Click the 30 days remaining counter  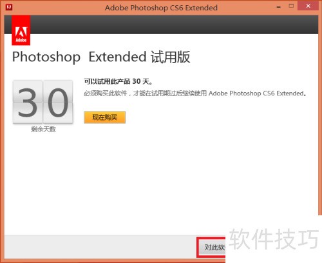tap(43, 102)
